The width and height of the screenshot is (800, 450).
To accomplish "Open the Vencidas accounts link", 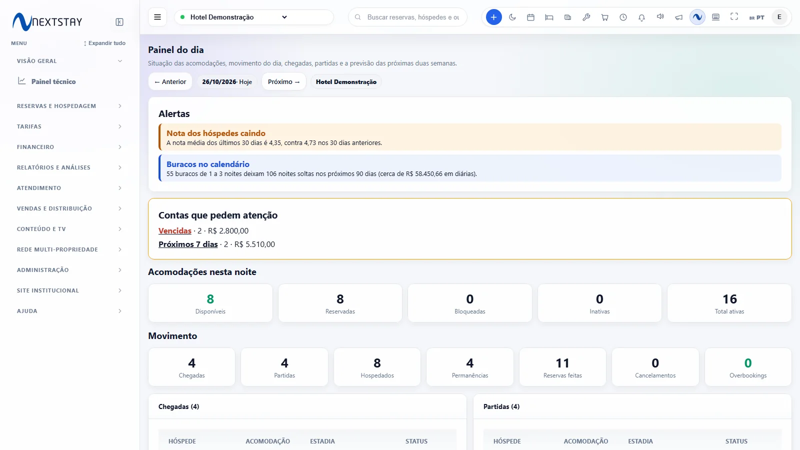I will pos(175,230).
